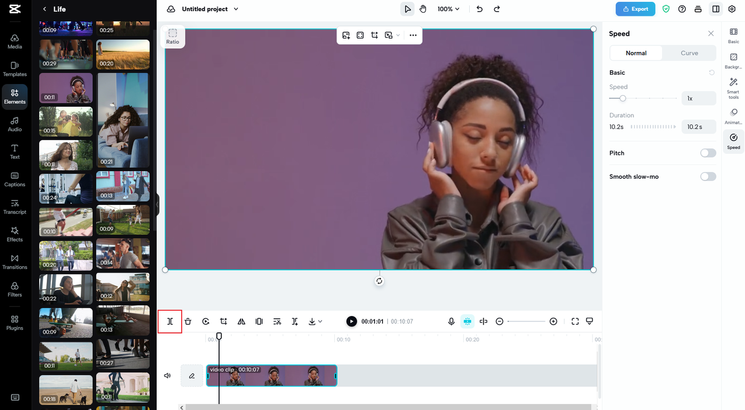Delete the selected clip with trash icon

[188, 321]
